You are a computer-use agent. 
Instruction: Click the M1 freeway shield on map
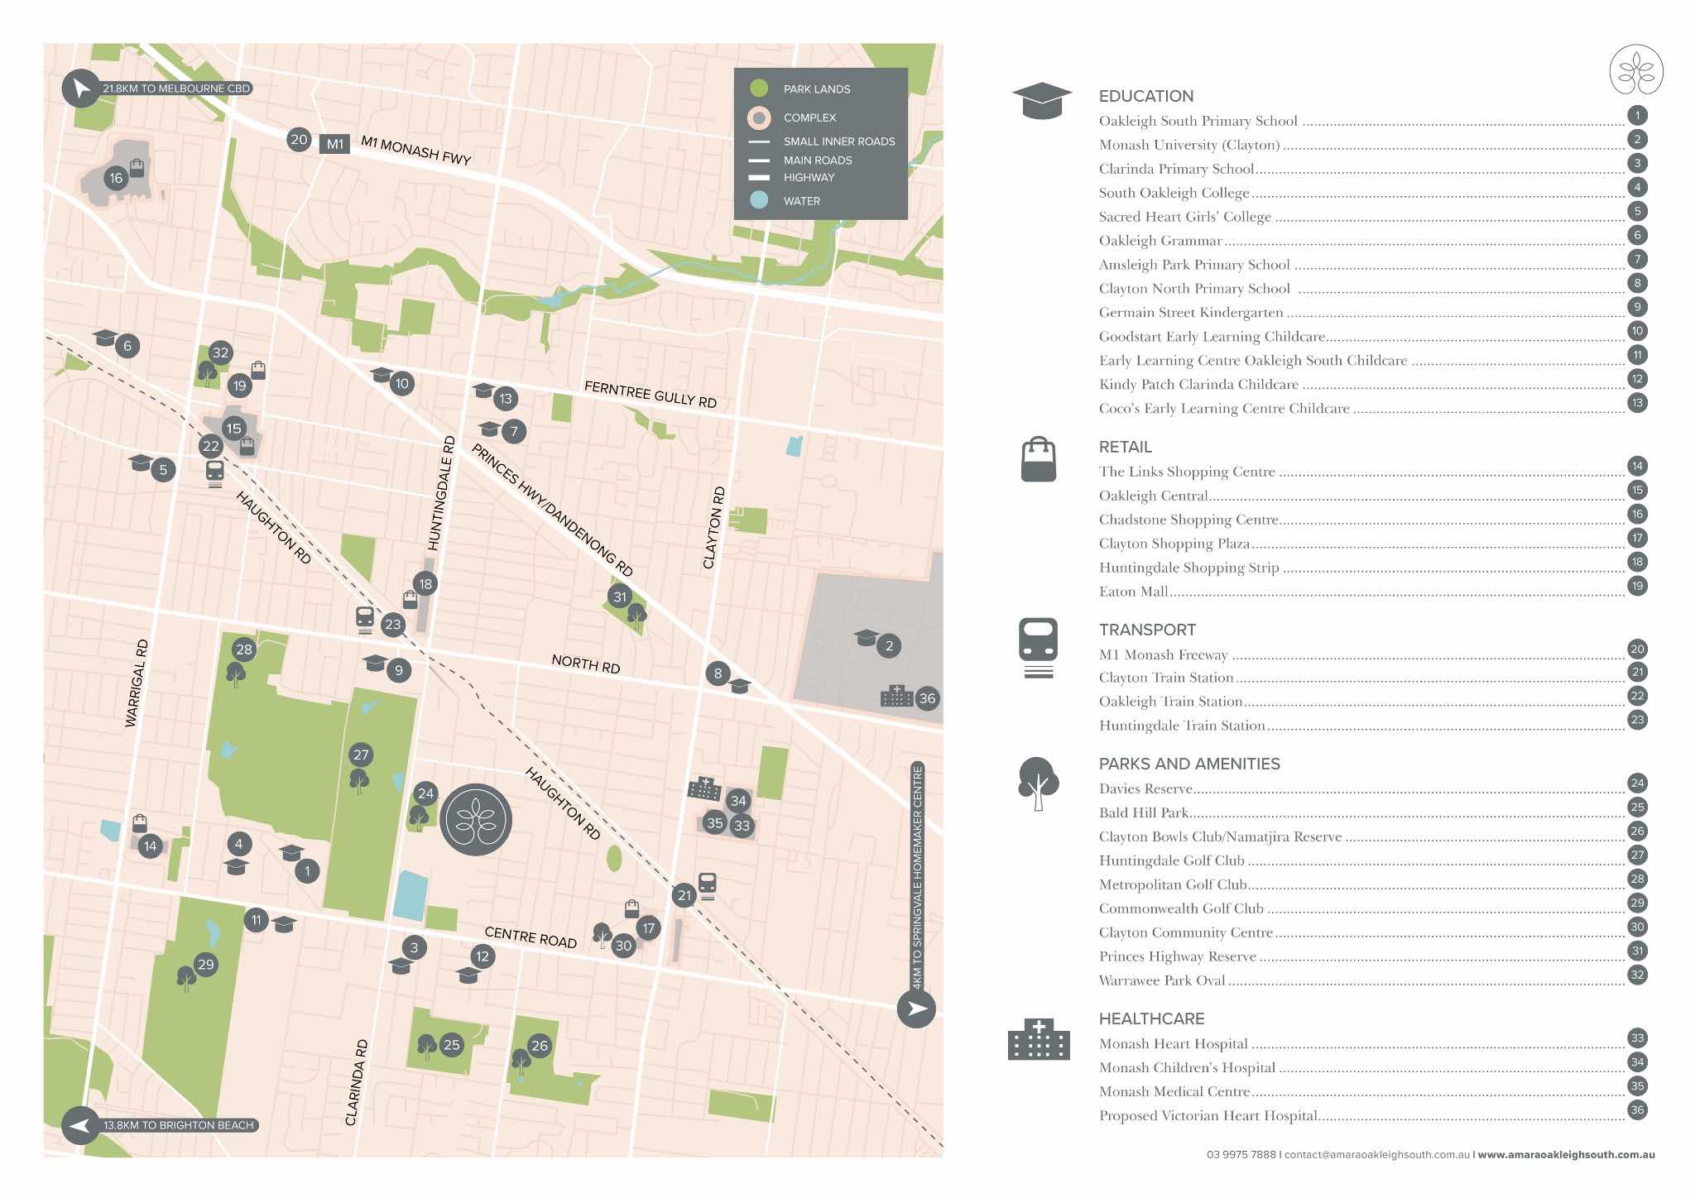(x=334, y=144)
